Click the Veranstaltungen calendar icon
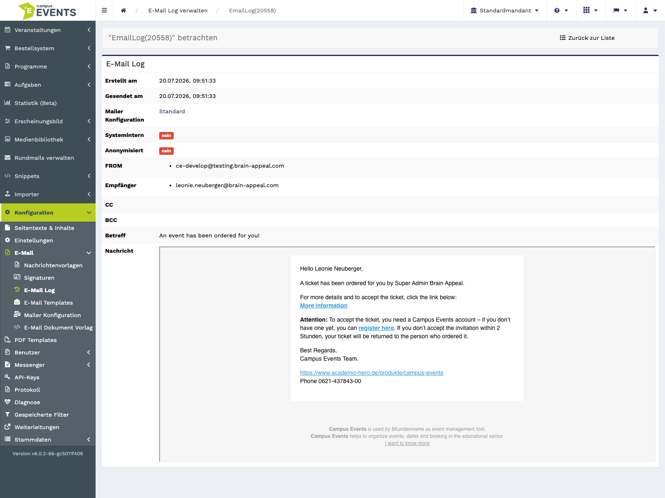 [x=7, y=30]
